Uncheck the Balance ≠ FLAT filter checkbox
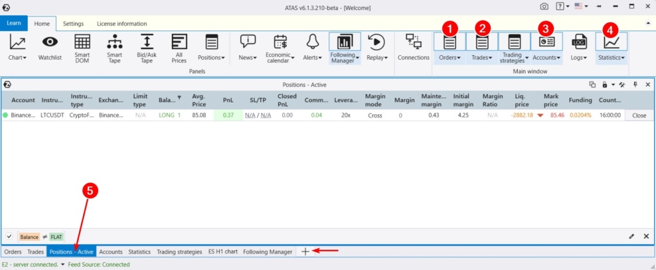Image resolution: width=656 pixels, height=270 pixels. [9, 236]
